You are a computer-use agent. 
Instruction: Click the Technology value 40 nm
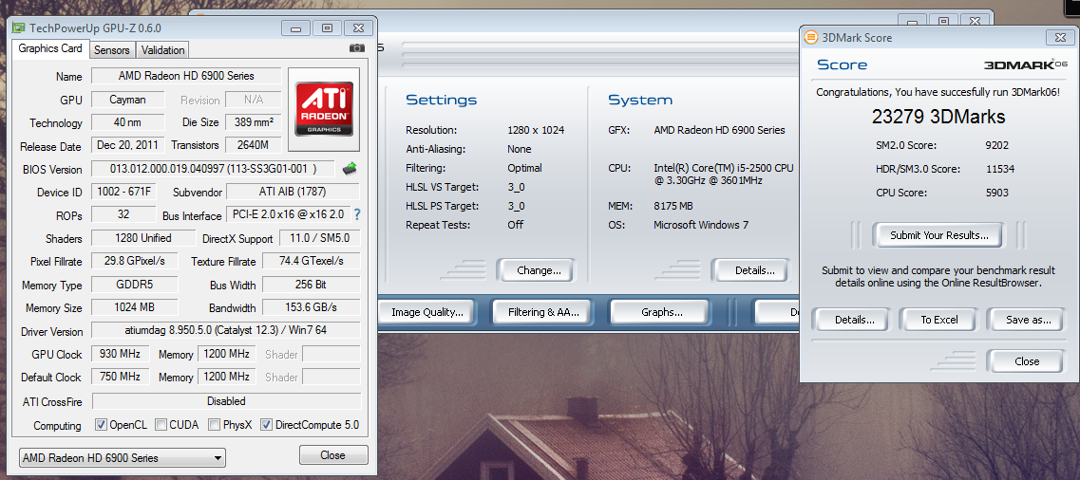pos(127,122)
